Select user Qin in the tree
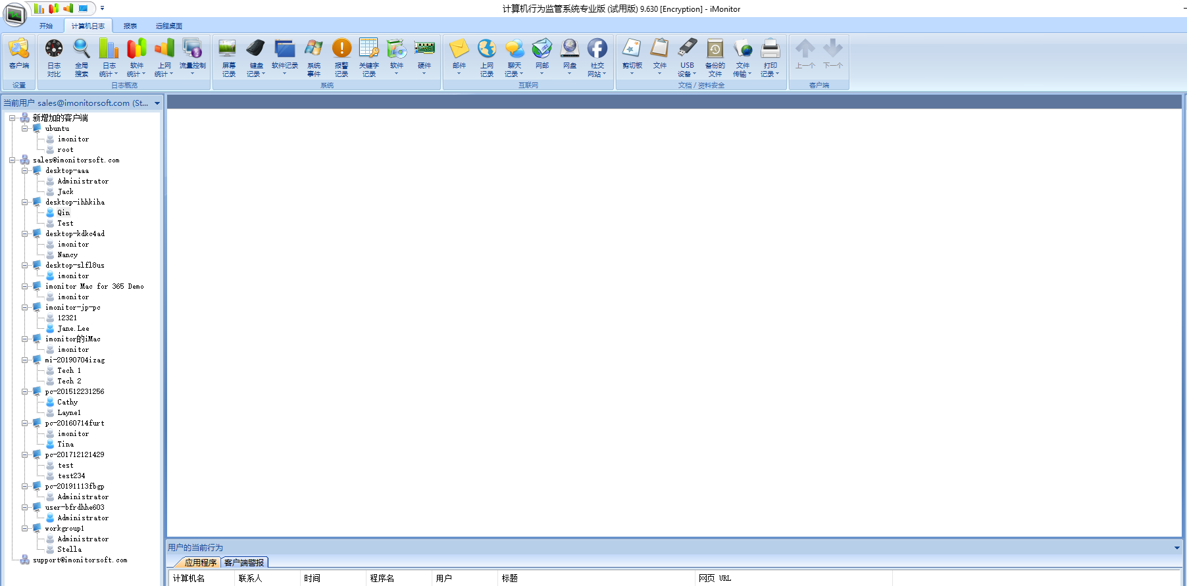The height and width of the screenshot is (586, 1187). coord(63,213)
